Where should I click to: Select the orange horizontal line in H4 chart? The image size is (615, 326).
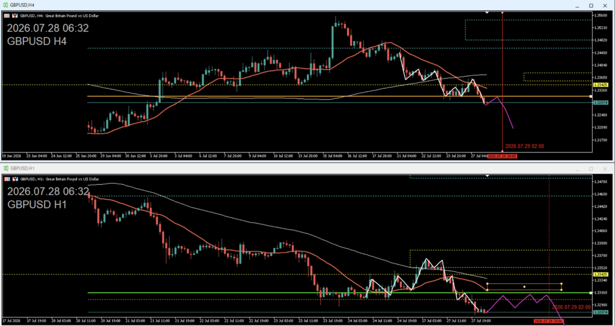coord(339,96)
